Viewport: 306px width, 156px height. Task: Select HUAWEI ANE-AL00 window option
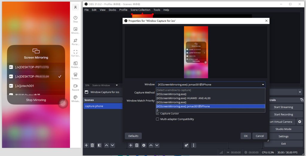tap(210, 98)
